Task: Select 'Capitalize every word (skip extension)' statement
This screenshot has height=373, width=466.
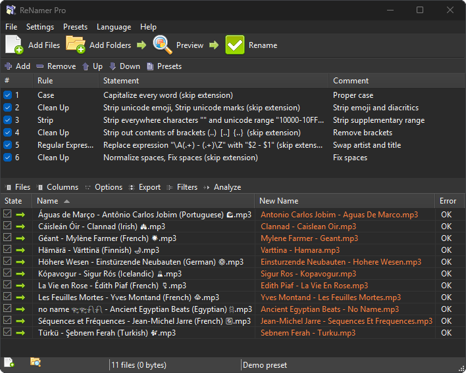Action: pyautogui.click(x=168, y=95)
